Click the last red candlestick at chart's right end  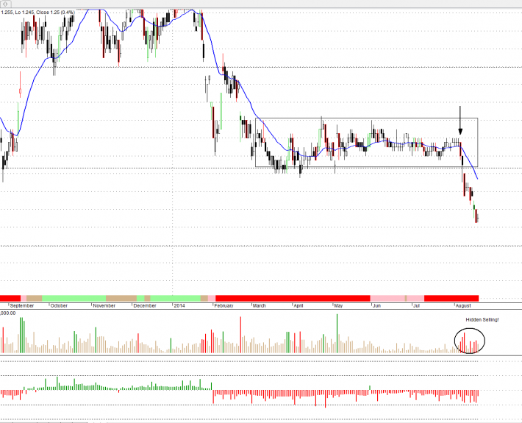[x=476, y=216]
